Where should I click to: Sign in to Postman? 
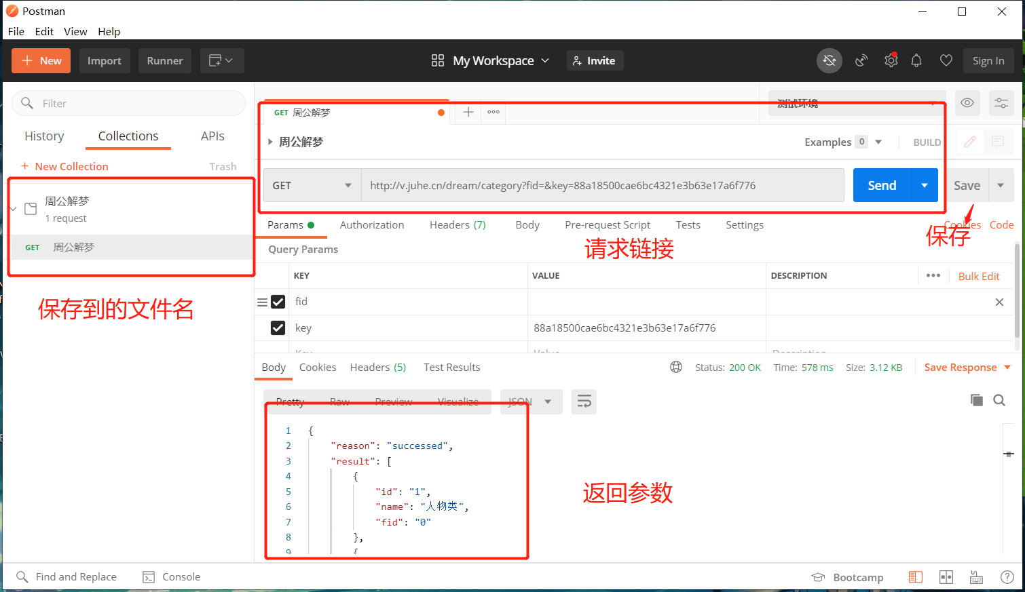pos(988,60)
